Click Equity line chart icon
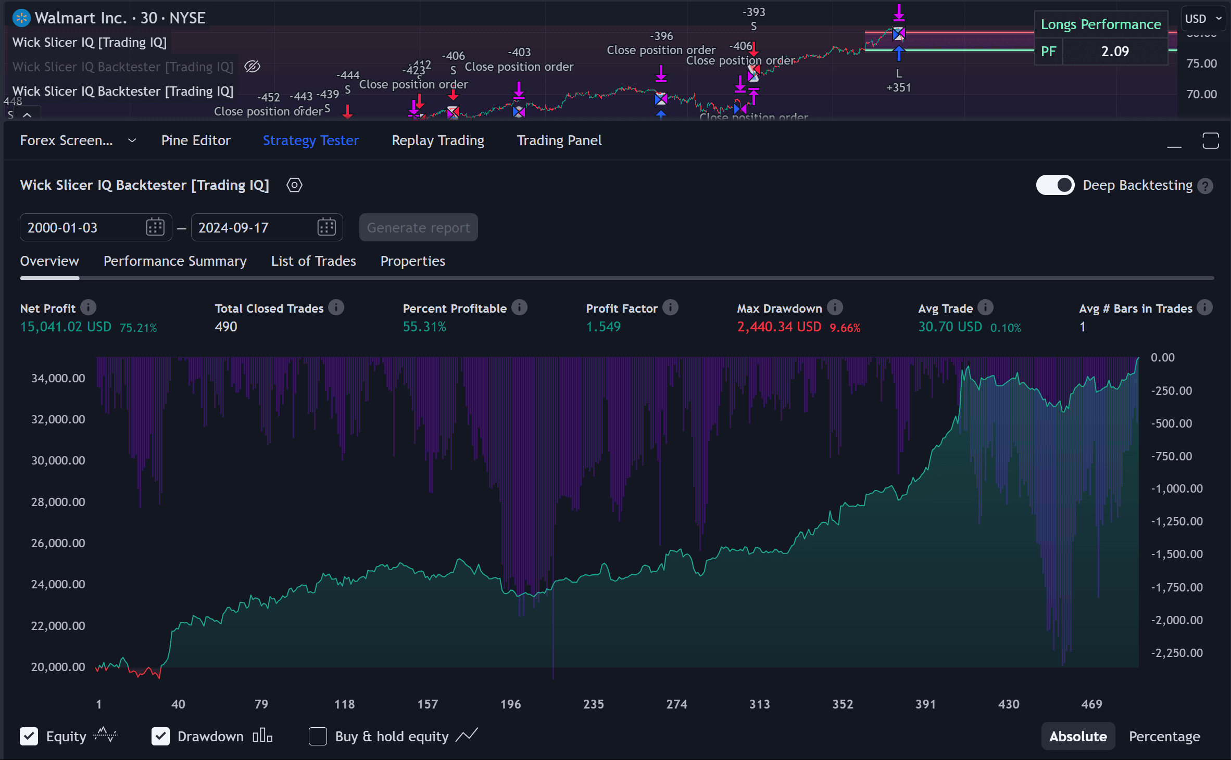The width and height of the screenshot is (1231, 760). click(105, 735)
